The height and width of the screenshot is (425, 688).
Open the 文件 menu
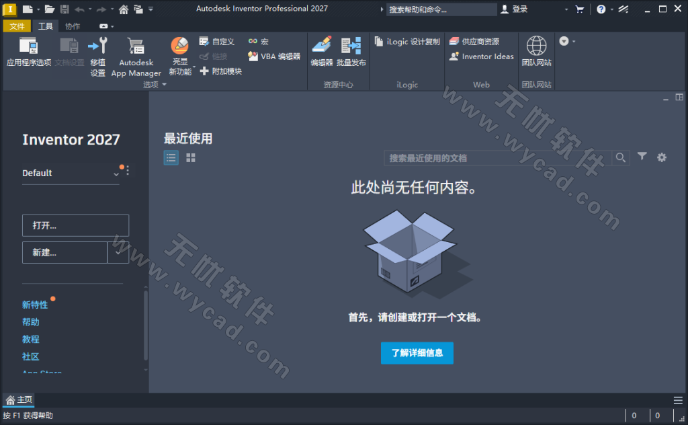pyautogui.click(x=17, y=26)
